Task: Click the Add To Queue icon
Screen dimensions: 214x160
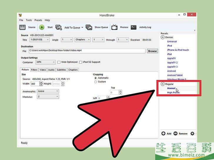Action: [59, 27]
